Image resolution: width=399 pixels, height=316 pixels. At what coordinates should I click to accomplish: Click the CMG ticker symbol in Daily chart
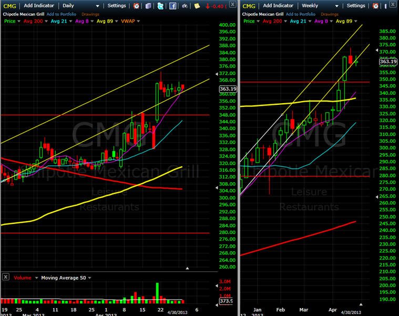tap(9, 6)
